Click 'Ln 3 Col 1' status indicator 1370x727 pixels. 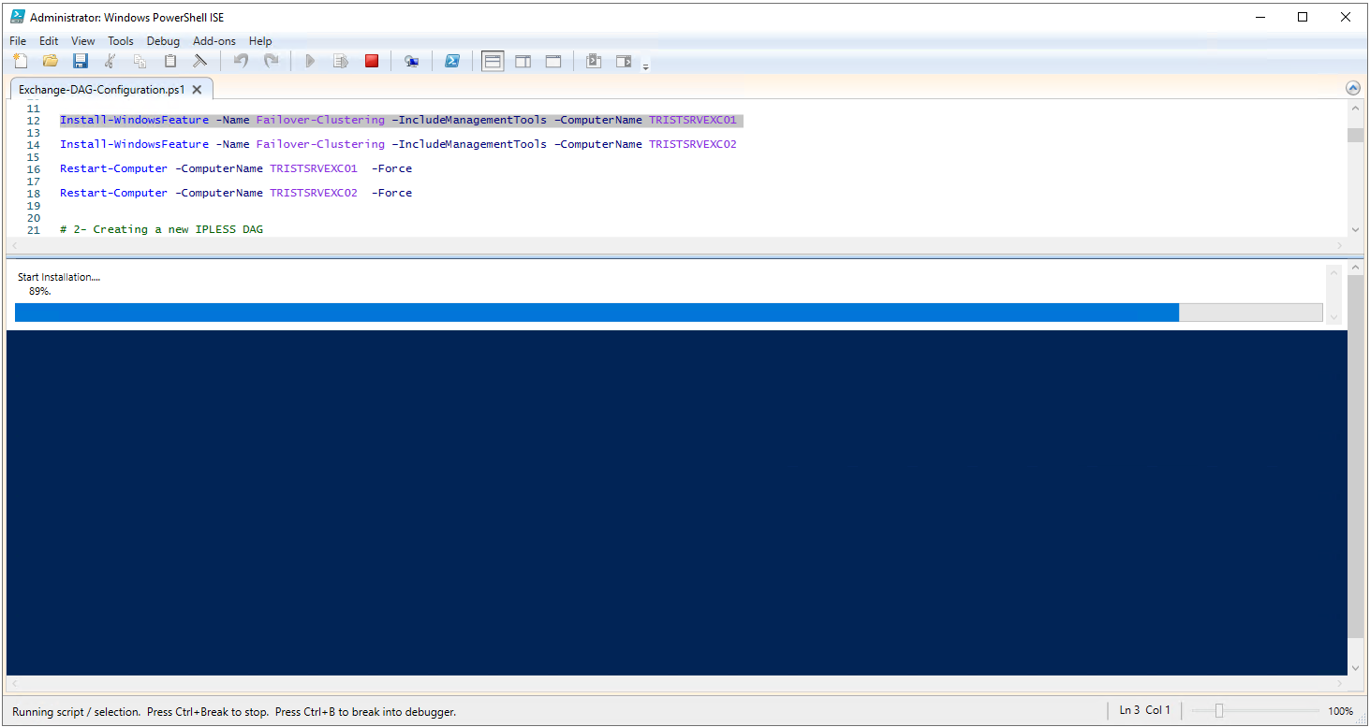[1145, 710]
